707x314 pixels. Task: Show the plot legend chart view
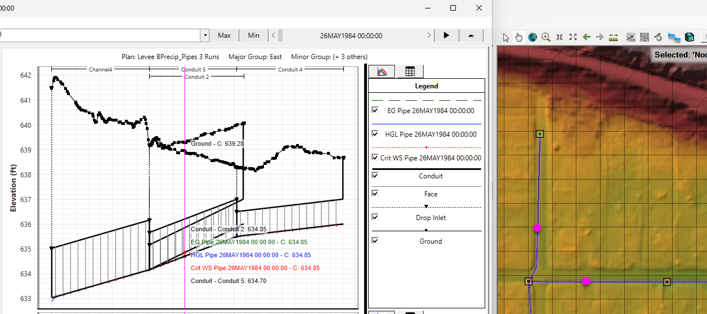382,71
